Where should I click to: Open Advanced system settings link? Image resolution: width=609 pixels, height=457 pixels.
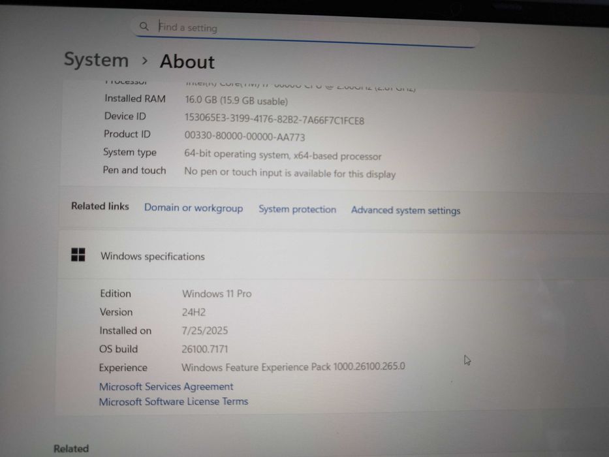[405, 210]
